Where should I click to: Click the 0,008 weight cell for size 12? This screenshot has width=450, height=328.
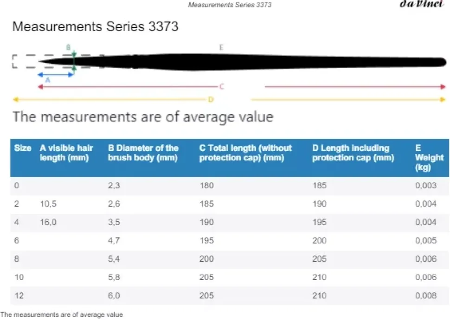[x=425, y=296]
